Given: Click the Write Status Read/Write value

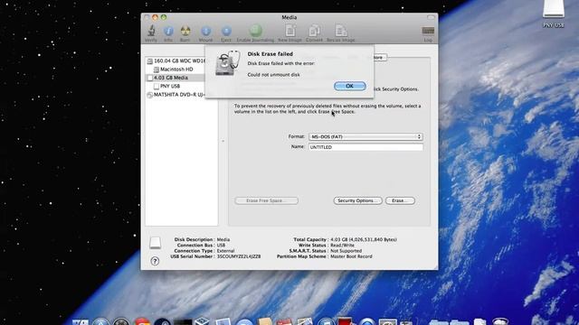Looking at the screenshot, I should 342,245.
